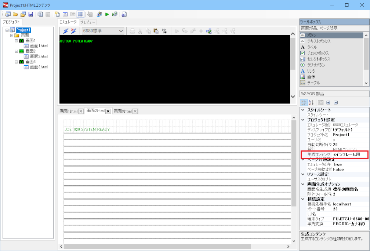
Task: Select the チェックボックス toolbox part
Action: coord(331,53)
